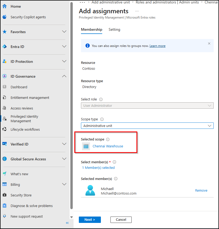The image size is (219, 229).
Task: Open Lifecycle workflows menu item
Action: [x=25, y=129]
